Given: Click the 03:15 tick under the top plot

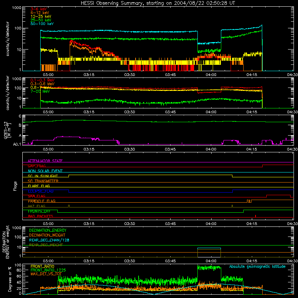Looking at the screenshot, I should click(x=89, y=75).
